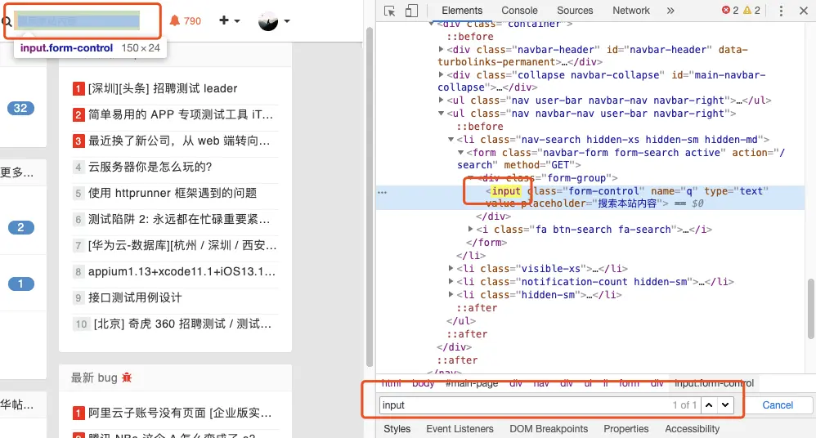Collapse the nav navbar-nav user-bar ul node
816x438 pixels.
442,114
